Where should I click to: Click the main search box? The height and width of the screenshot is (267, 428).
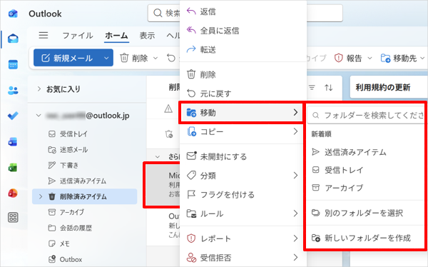(245, 13)
